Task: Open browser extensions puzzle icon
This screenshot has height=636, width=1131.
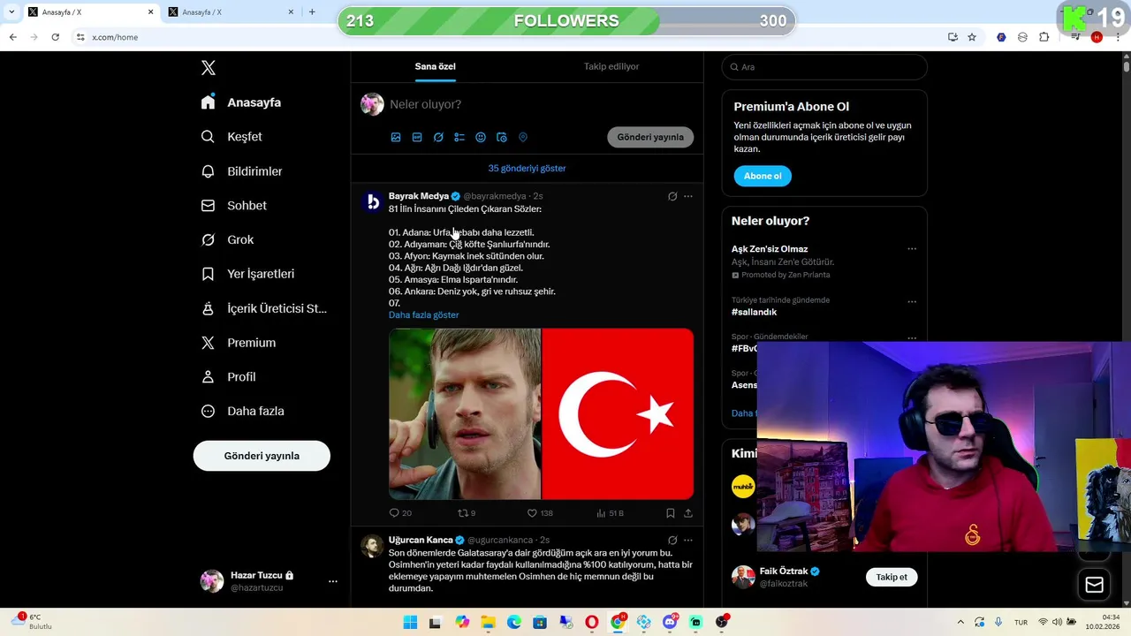Action: point(1044,37)
